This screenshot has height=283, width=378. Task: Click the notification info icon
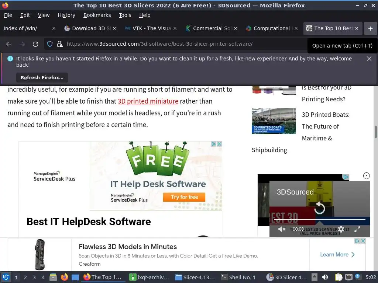click(10, 59)
